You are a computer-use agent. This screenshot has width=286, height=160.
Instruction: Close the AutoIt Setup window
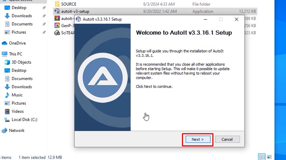[236, 19]
